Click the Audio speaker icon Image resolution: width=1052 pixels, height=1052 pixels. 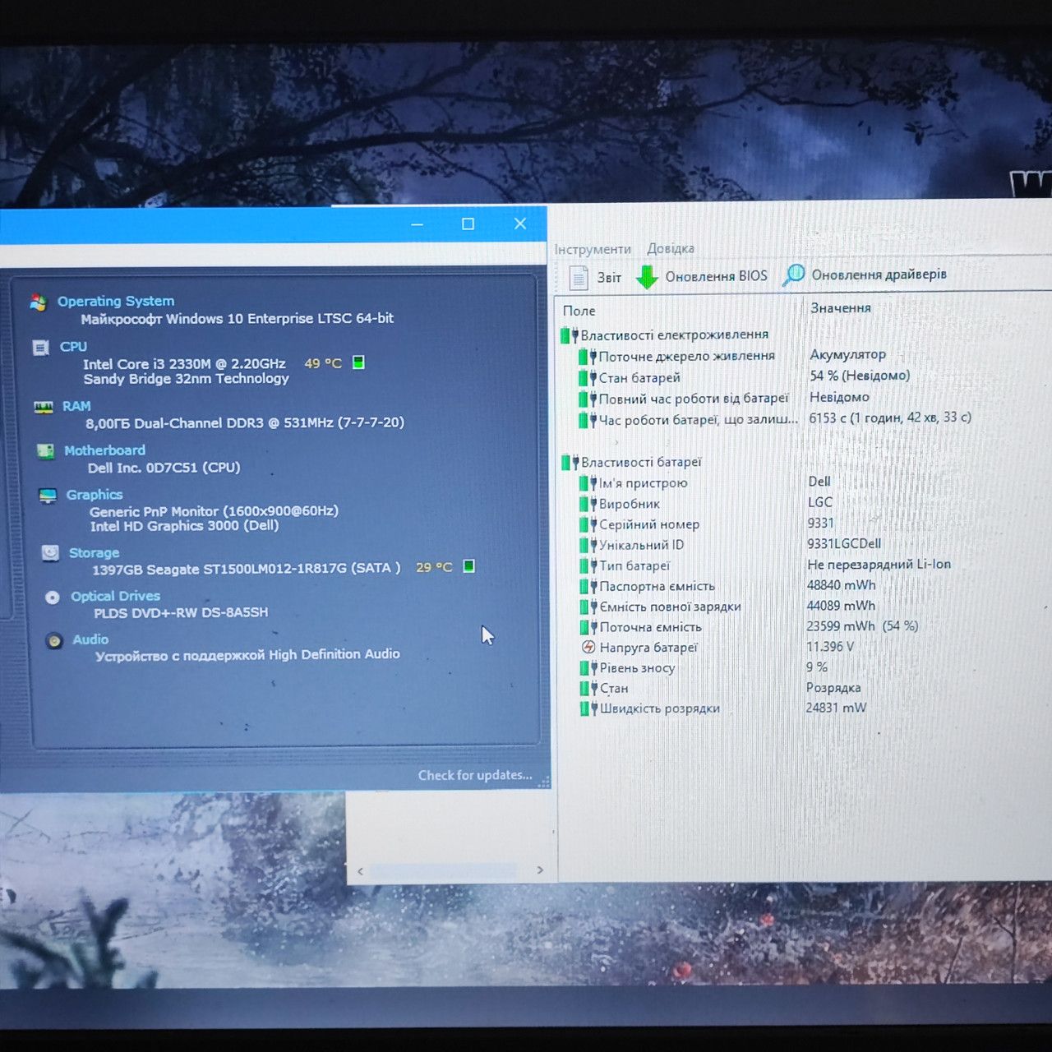tap(54, 641)
